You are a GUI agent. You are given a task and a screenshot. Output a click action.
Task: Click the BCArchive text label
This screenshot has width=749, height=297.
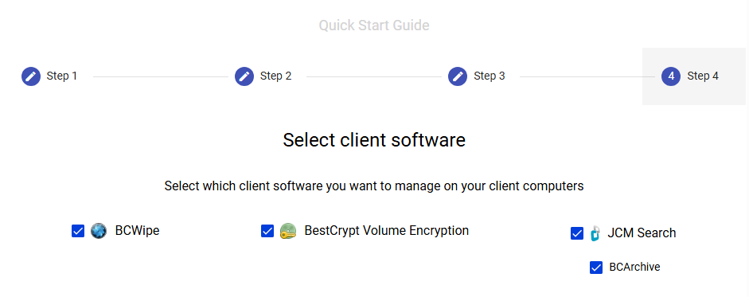(x=634, y=267)
